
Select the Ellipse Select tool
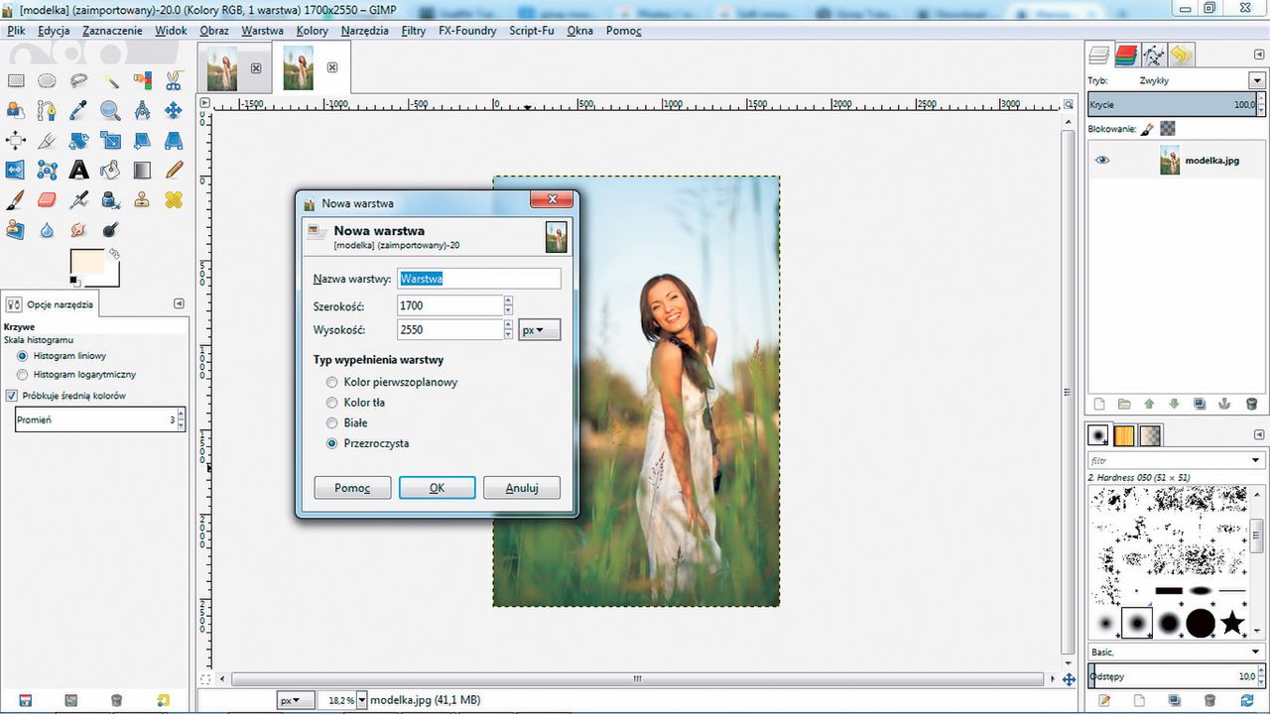point(47,81)
